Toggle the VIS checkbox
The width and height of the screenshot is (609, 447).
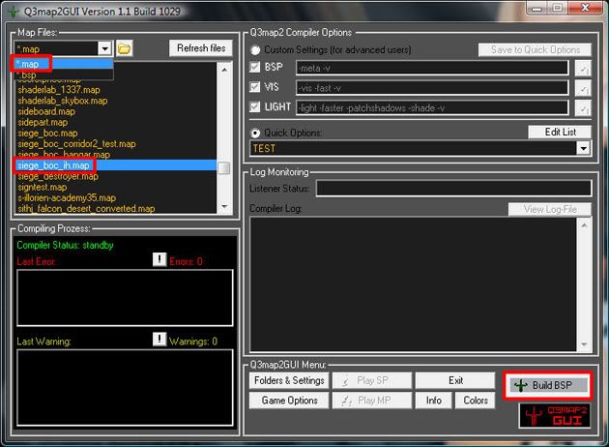(255, 87)
